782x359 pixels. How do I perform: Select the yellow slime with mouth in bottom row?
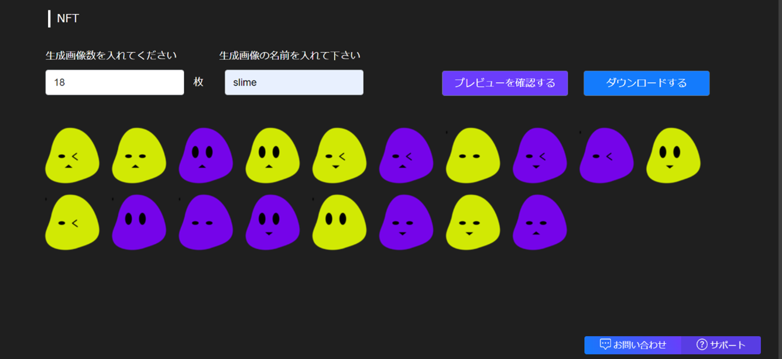click(472, 222)
